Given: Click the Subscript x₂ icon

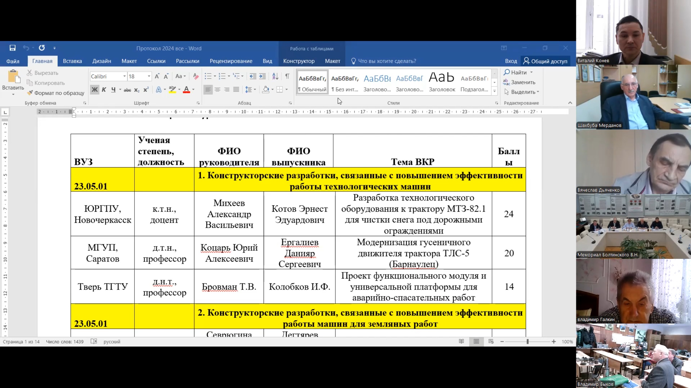Looking at the screenshot, I should [137, 90].
